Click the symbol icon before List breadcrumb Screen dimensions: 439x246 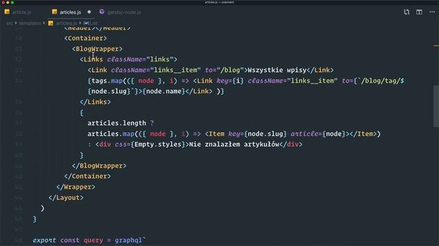point(86,23)
